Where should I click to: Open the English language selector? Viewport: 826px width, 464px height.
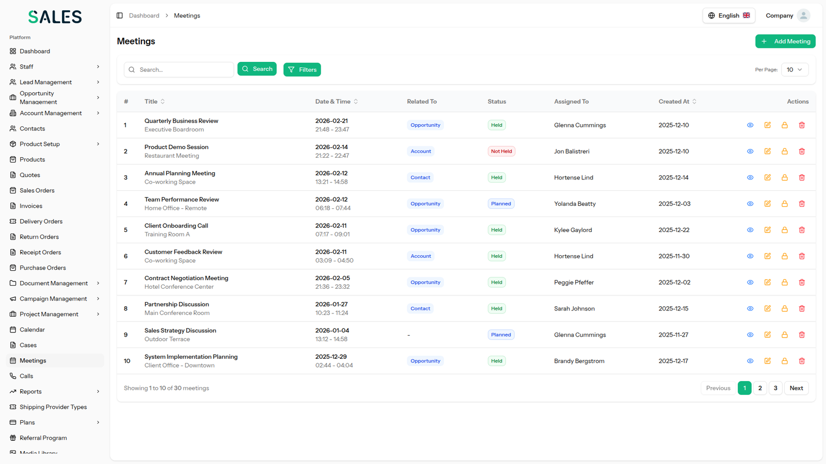click(728, 15)
